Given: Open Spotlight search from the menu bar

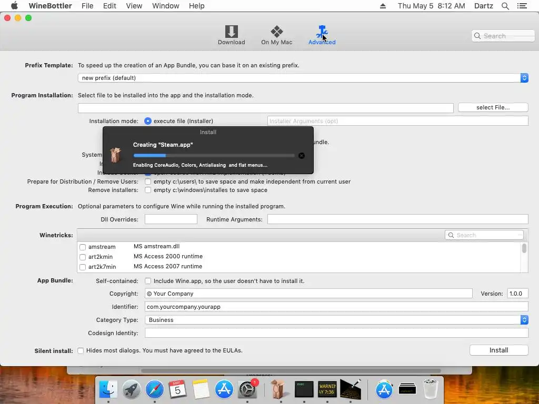Looking at the screenshot, I should [505, 6].
